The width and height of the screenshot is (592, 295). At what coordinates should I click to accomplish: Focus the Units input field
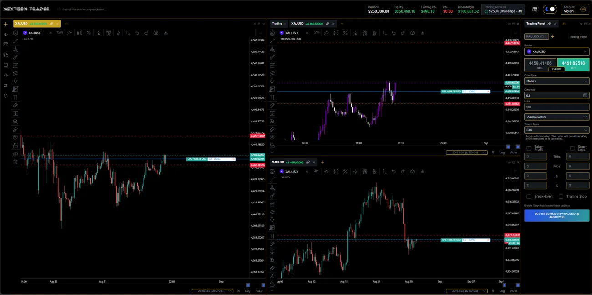(x=556, y=107)
